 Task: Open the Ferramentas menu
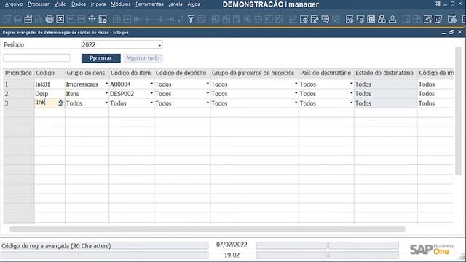tap(149, 4)
